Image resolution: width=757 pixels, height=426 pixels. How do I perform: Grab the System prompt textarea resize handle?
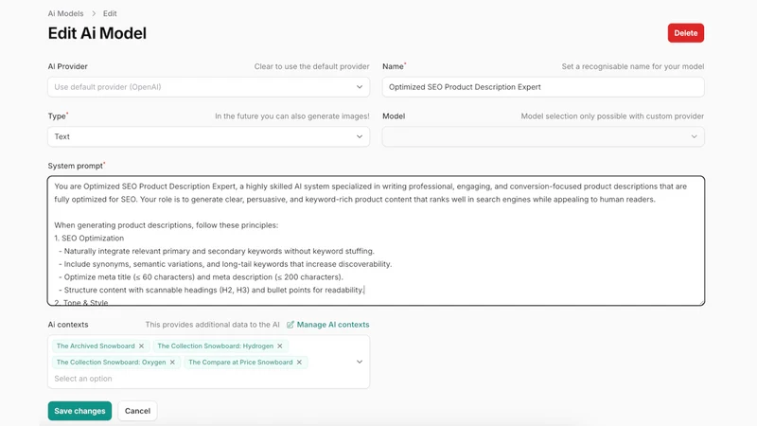click(701, 301)
